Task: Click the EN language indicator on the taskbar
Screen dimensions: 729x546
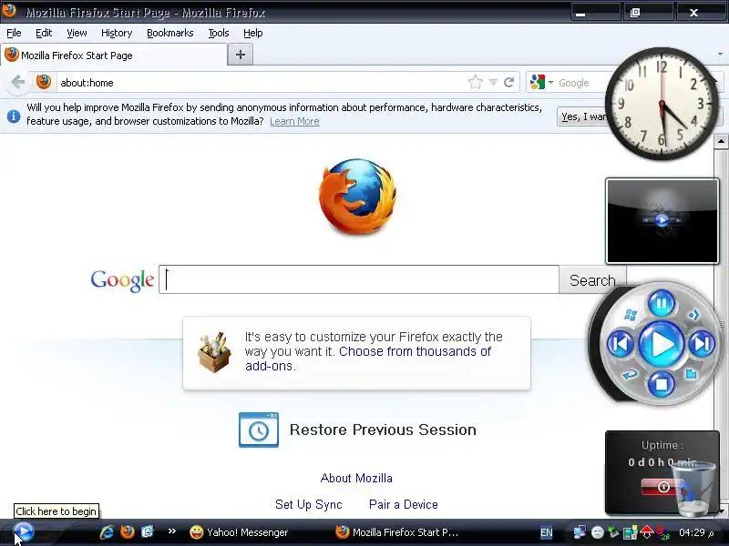Action: 547,532
